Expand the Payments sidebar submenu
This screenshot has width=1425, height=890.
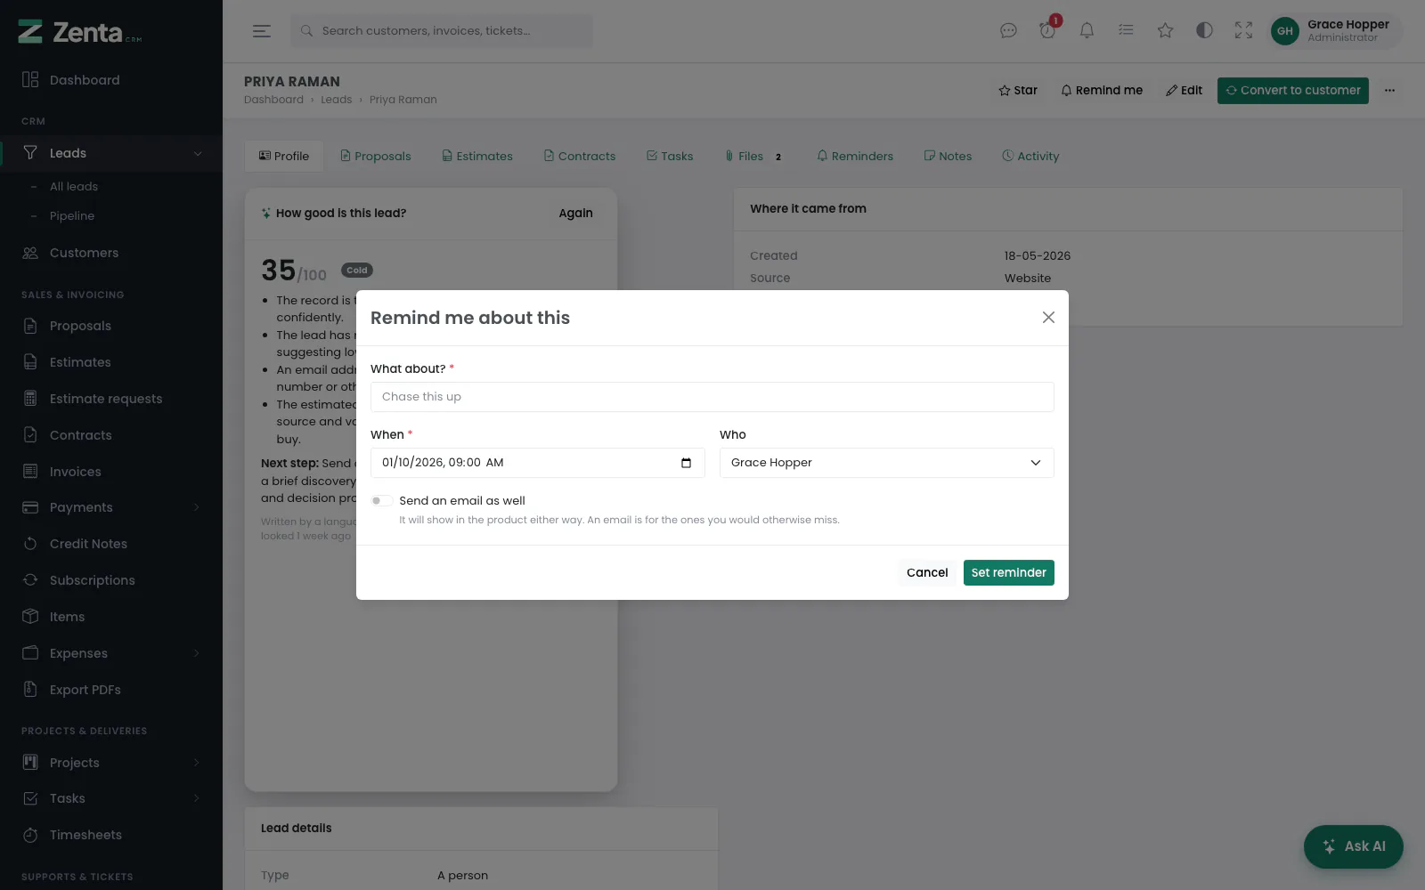point(197,507)
